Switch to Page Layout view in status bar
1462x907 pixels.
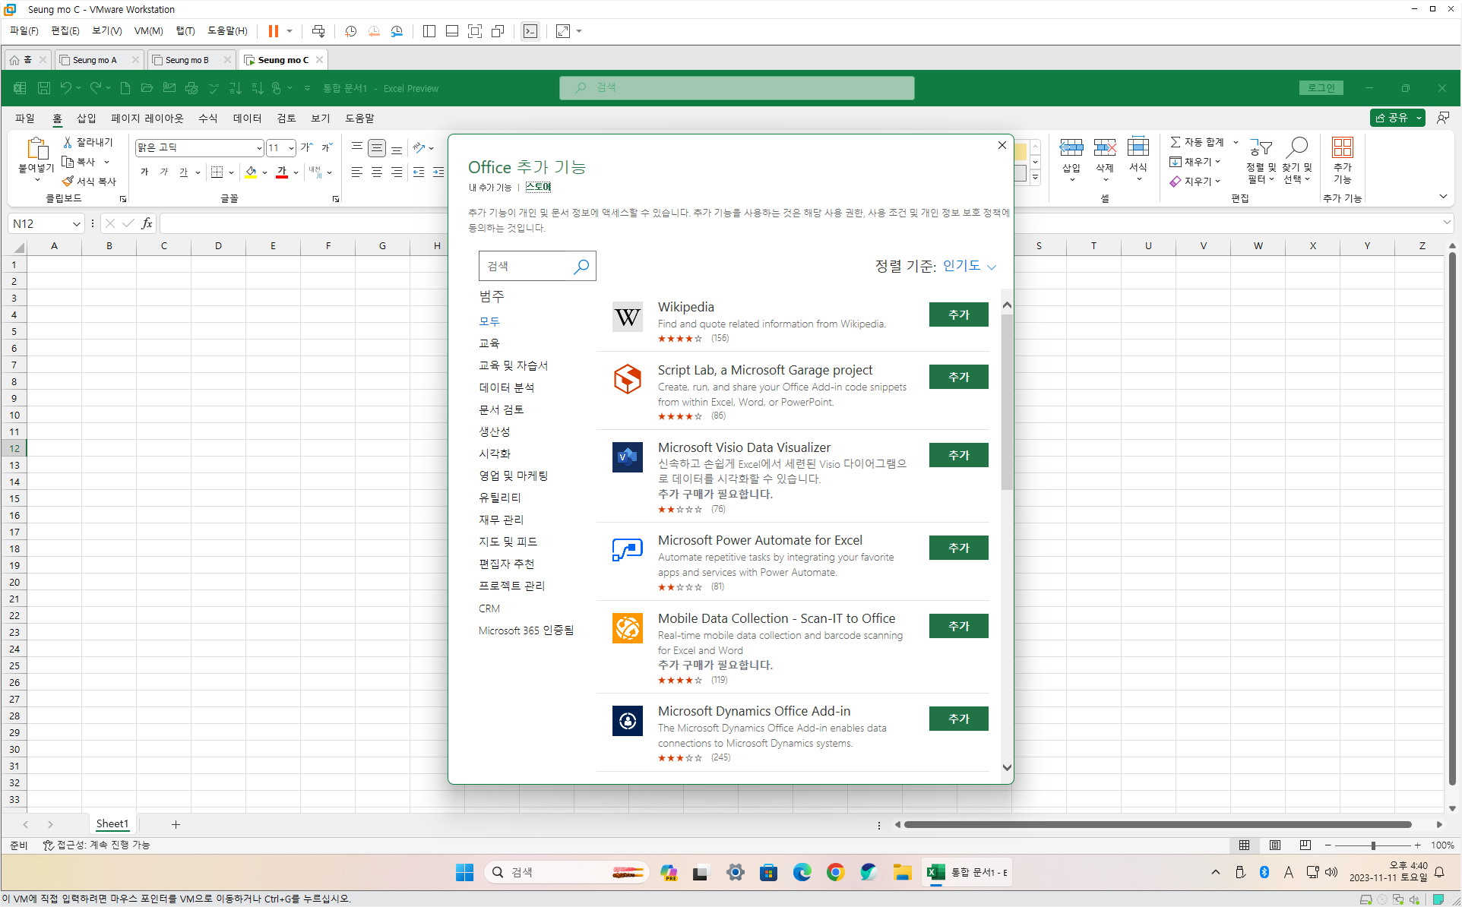click(x=1274, y=845)
